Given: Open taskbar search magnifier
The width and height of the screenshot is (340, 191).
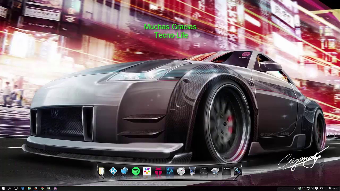Looking at the screenshot, I should point(10,188).
